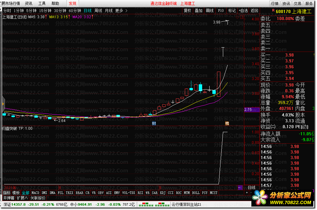Click the stock code 600170 上海建工
317x210 pixels.
click(293, 11)
